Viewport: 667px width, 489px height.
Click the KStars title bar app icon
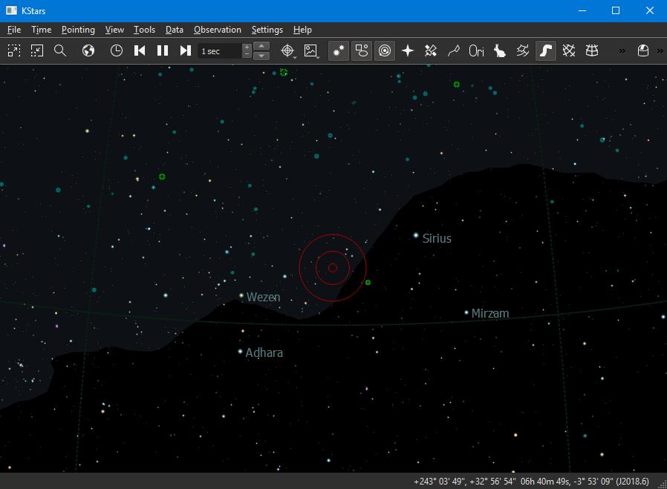click(11, 10)
